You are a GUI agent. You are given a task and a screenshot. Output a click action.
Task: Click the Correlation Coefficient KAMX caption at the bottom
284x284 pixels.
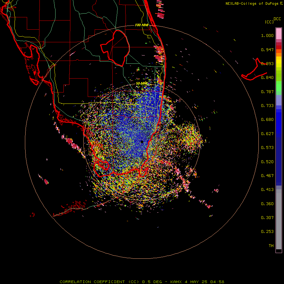(142, 282)
